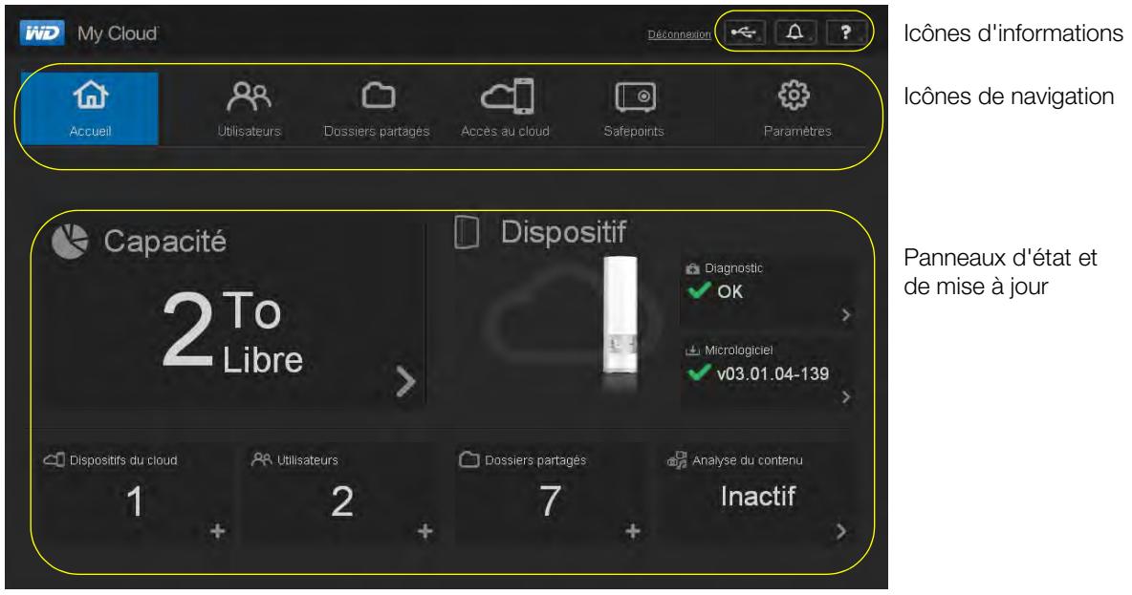Open the Safepoints navigation tab
The width and height of the screenshot is (1132, 595).
click(x=634, y=108)
